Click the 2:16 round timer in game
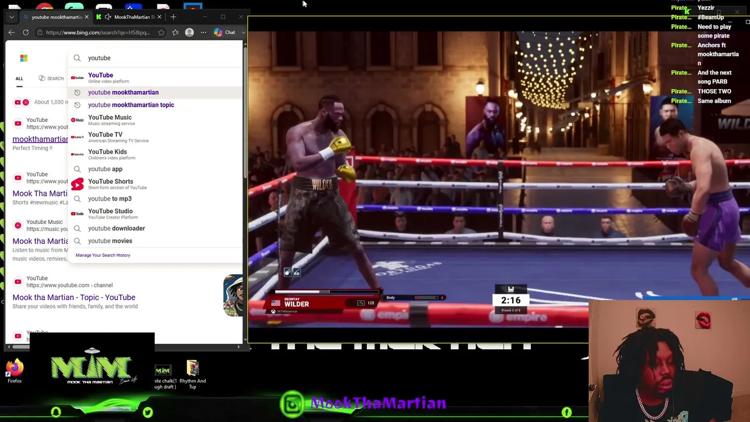750x422 pixels. pyautogui.click(x=510, y=300)
